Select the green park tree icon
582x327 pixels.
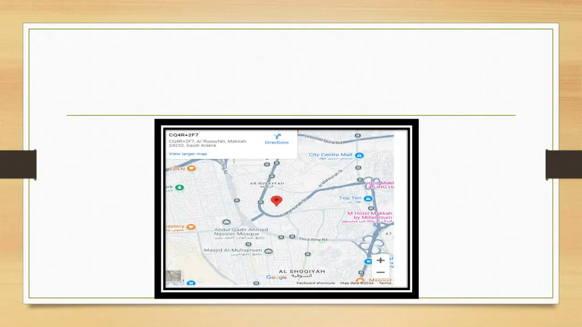pyautogui.click(x=180, y=187)
